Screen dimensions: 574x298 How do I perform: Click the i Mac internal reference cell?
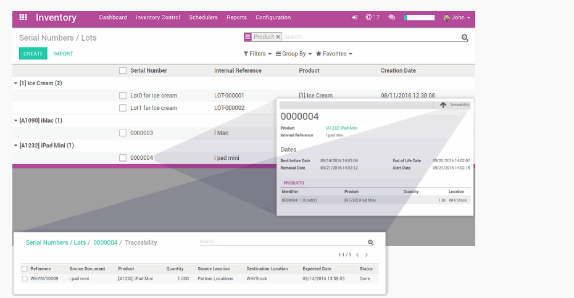[221, 133]
